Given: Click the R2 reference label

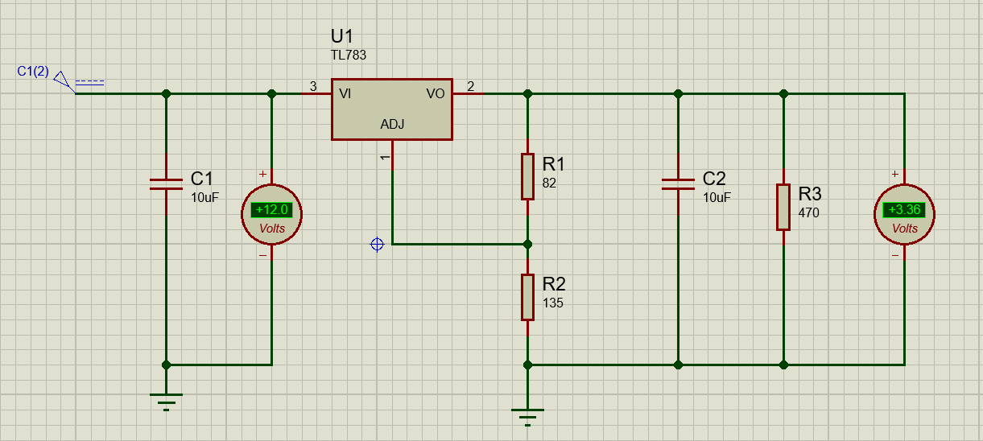Looking at the screenshot, I should (x=554, y=284).
